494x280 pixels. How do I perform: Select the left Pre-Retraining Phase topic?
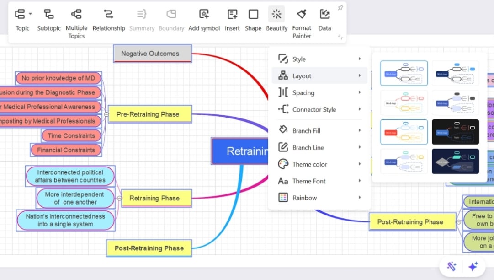[149, 114]
